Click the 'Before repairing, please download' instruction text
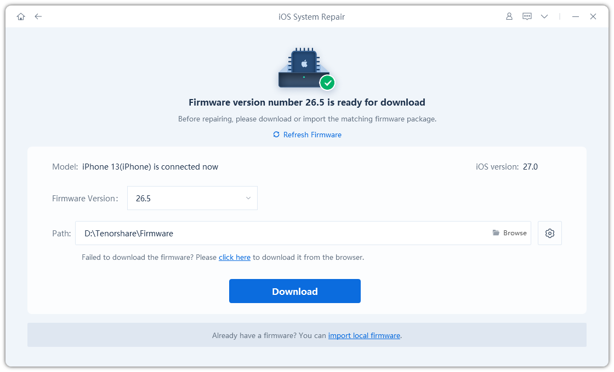This screenshot has width=614, height=372. click(x=307, y=119)
